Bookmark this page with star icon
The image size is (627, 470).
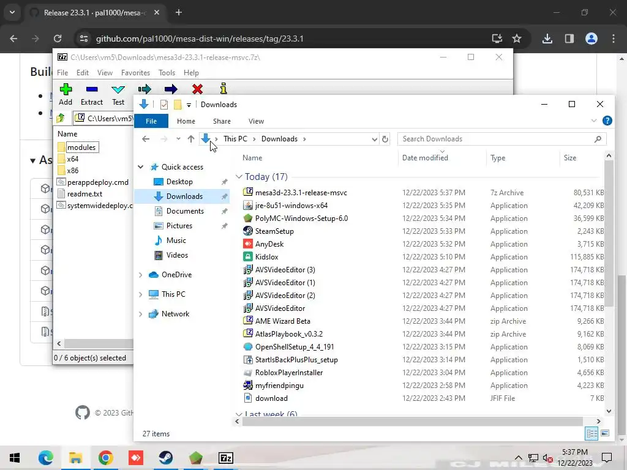517,39
